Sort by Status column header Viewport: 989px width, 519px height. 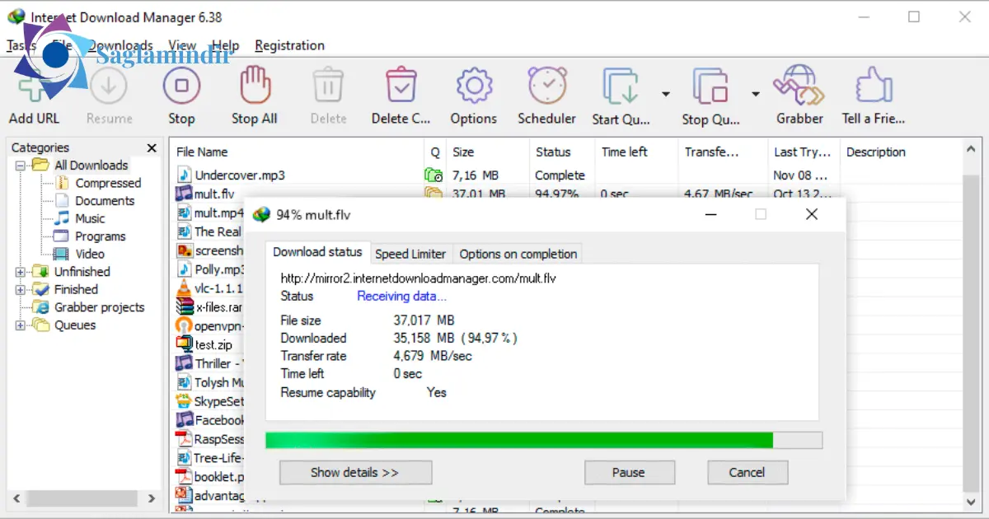(x=561, y=152)
